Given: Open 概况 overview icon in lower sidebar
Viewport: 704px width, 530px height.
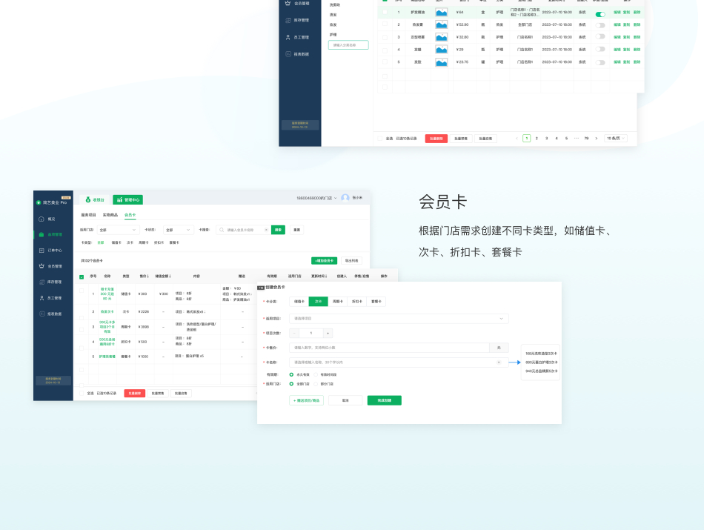Looking at the screenshot, I should (x=40, y=219).
